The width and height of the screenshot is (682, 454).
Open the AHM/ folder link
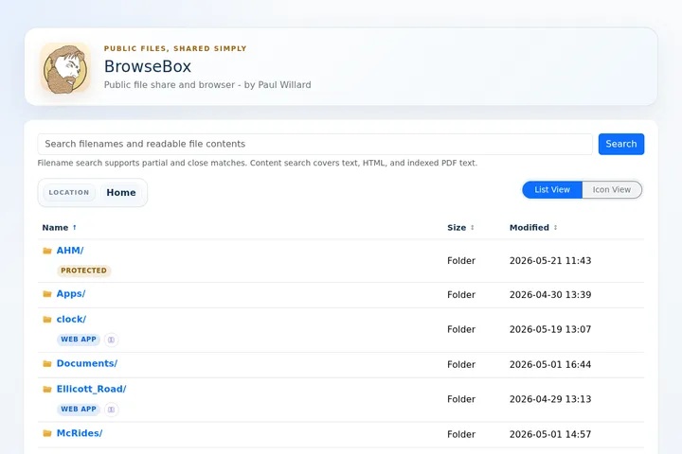click(x=70, y=251)
